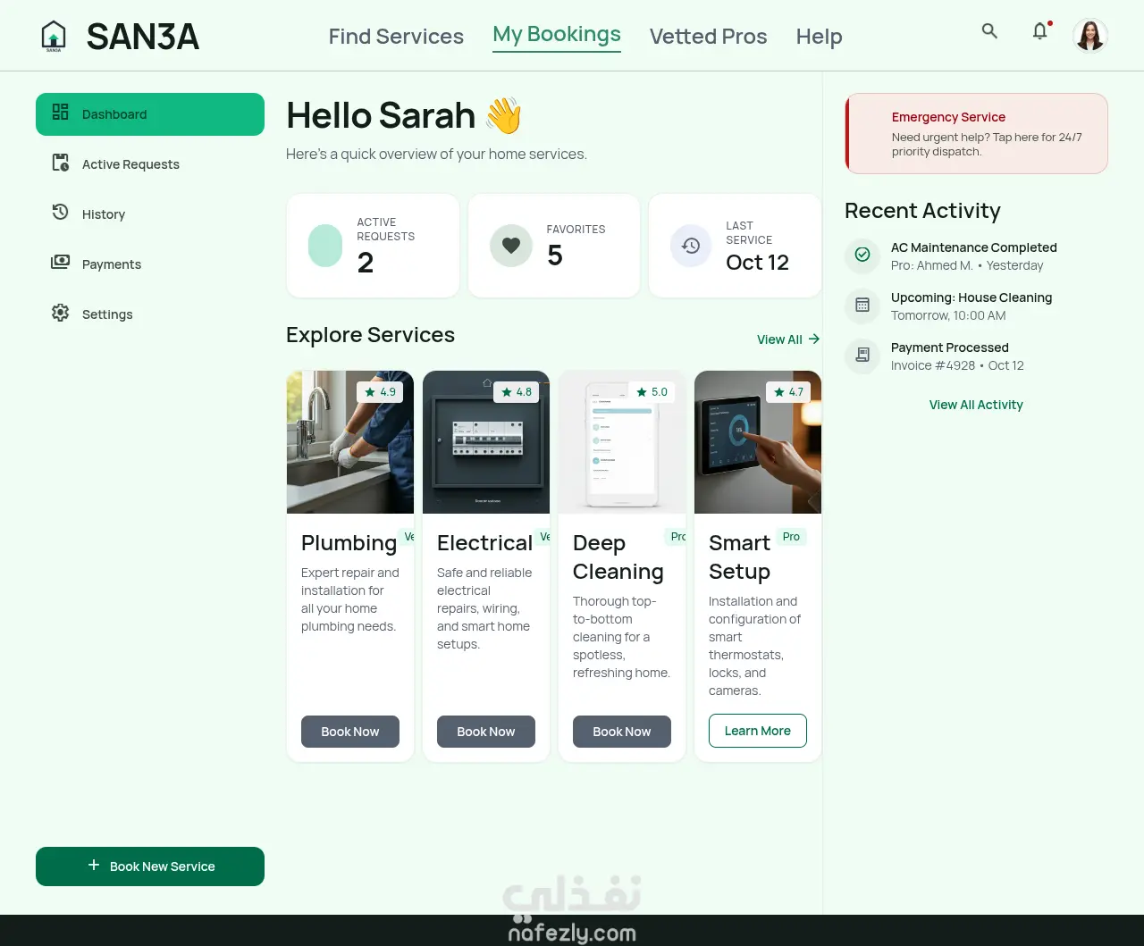Open the Smart Setup thermostat photo
This screenshot has width=1144, height=946.
[x=758, y=442]
